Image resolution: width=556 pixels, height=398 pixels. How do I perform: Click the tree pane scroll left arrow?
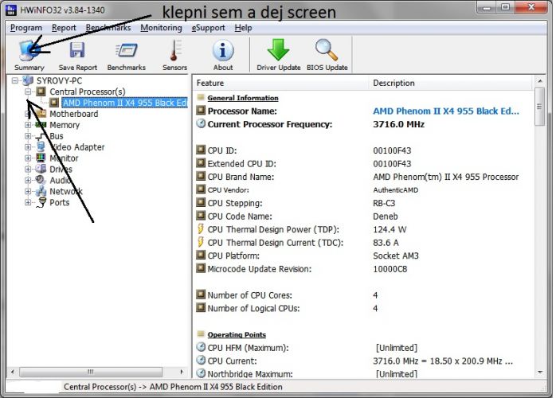point(13,372)
